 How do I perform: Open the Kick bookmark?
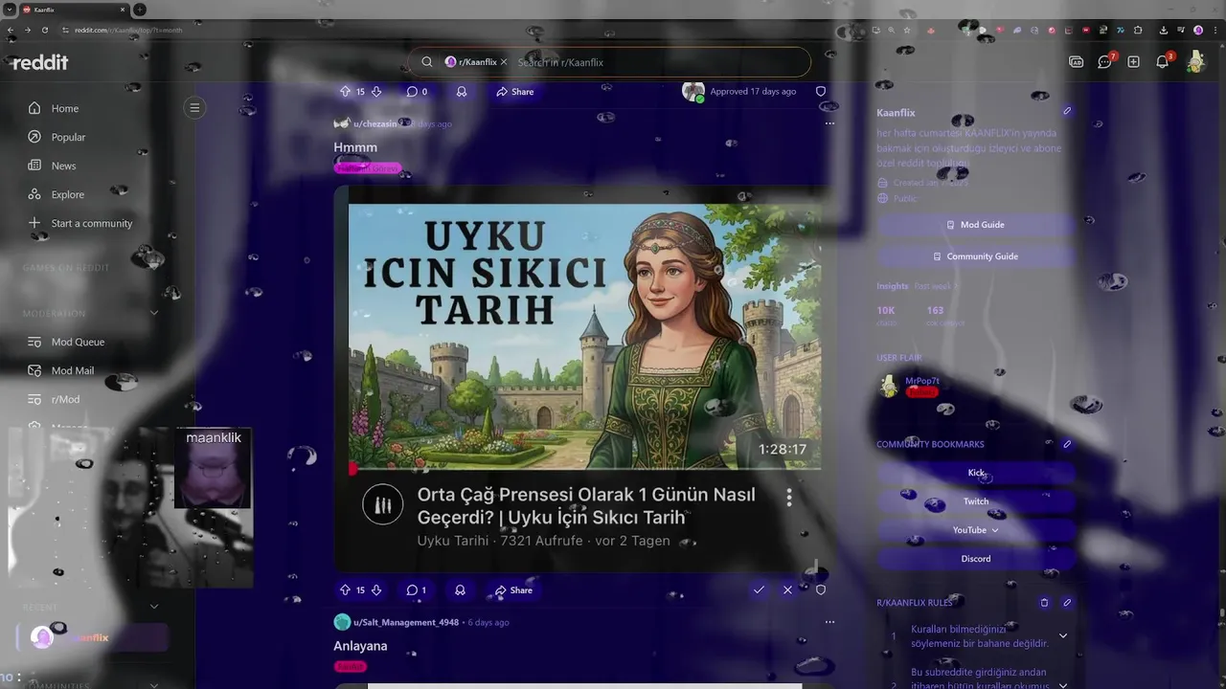[x=976, y=473]
